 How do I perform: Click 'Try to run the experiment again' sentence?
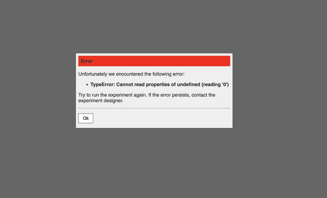click(x=113, y=95)
